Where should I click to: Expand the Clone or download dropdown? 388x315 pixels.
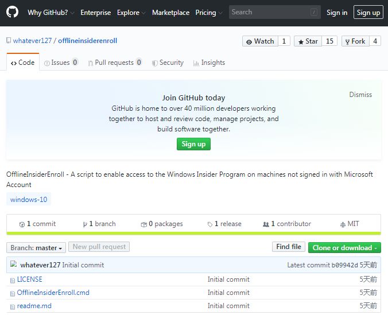coord(344,248)
